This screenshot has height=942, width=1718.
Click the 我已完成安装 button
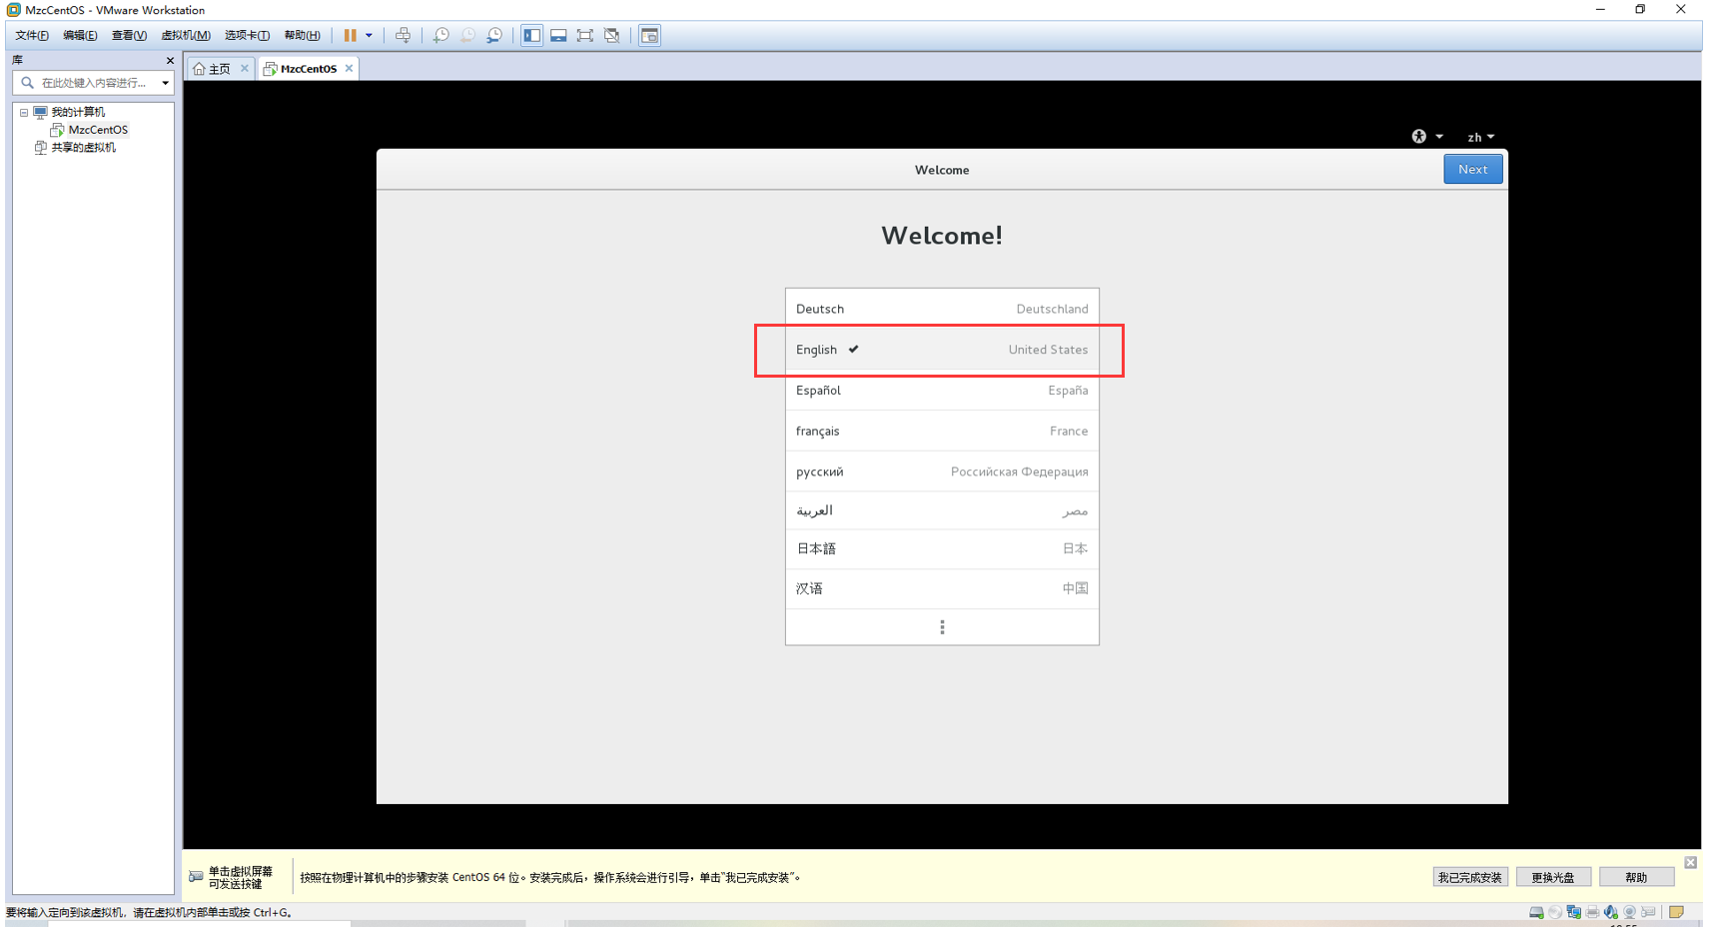pyautogui.click(x=1470, y=879)
